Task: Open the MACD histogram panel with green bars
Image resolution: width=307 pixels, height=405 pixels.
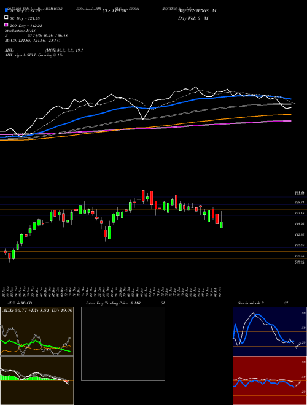Action: click(x=37, y=380)
